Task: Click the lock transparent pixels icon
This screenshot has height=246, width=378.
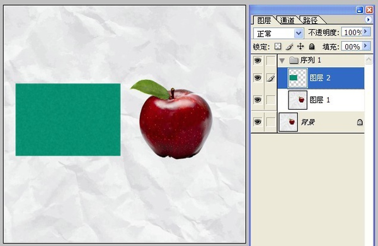Action: click(278, 46)
